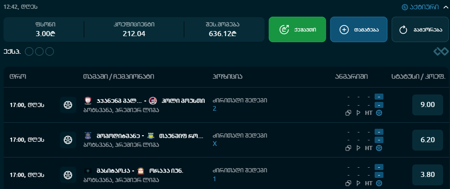Select the second express circle indicator
Viewport: 450px width, 189px height.
pos(39,52)
